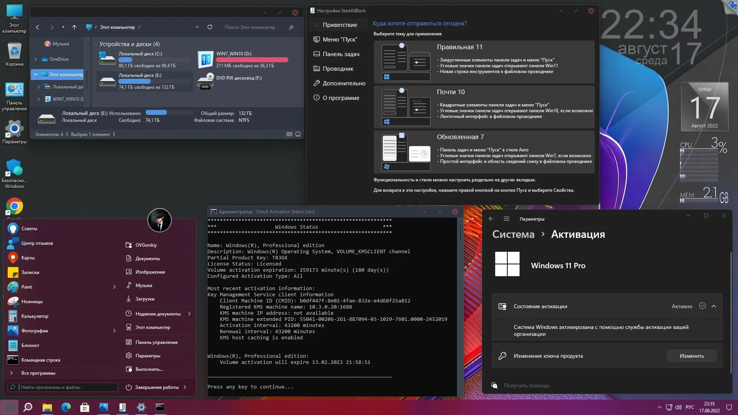
Task: Expand the OneDrive tree node arrow
Action: pyautogui.click(x=36, y=59)
